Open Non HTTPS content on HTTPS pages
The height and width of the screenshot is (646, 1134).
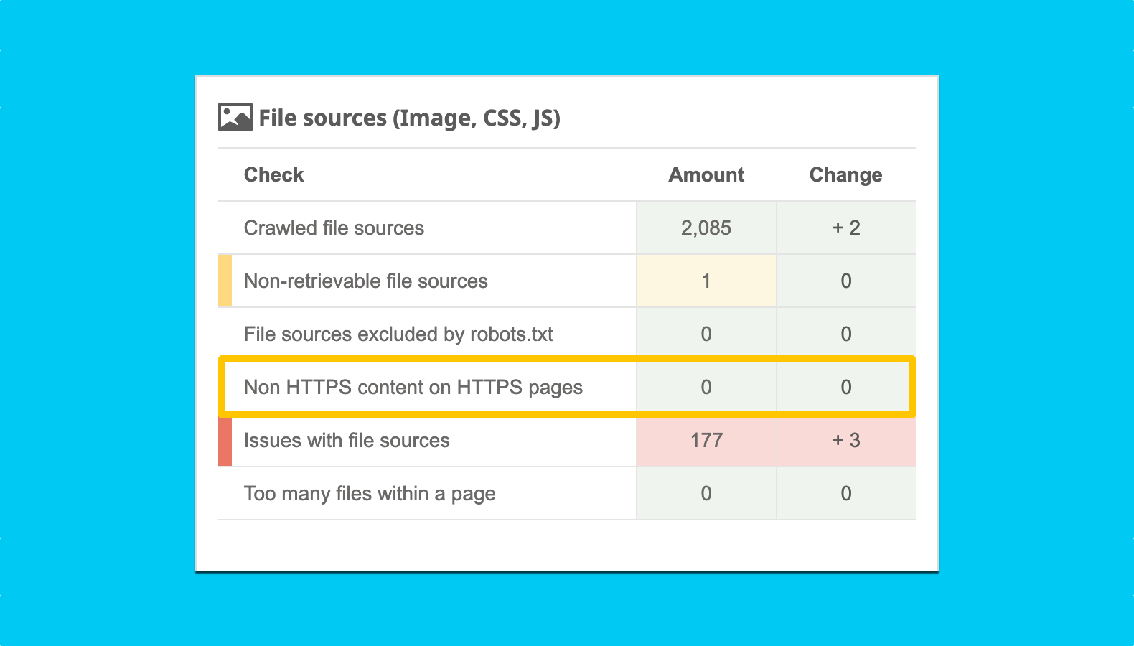[x=413, y=387]
